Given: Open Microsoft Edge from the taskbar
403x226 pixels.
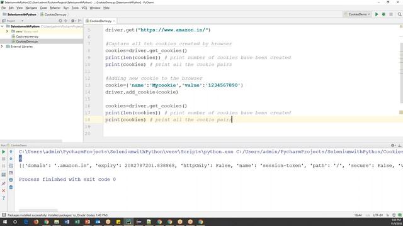Looking at the screenshot, I should (26, 222).
